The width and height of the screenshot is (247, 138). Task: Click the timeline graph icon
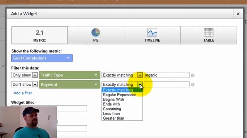click(x=152, y=32)
